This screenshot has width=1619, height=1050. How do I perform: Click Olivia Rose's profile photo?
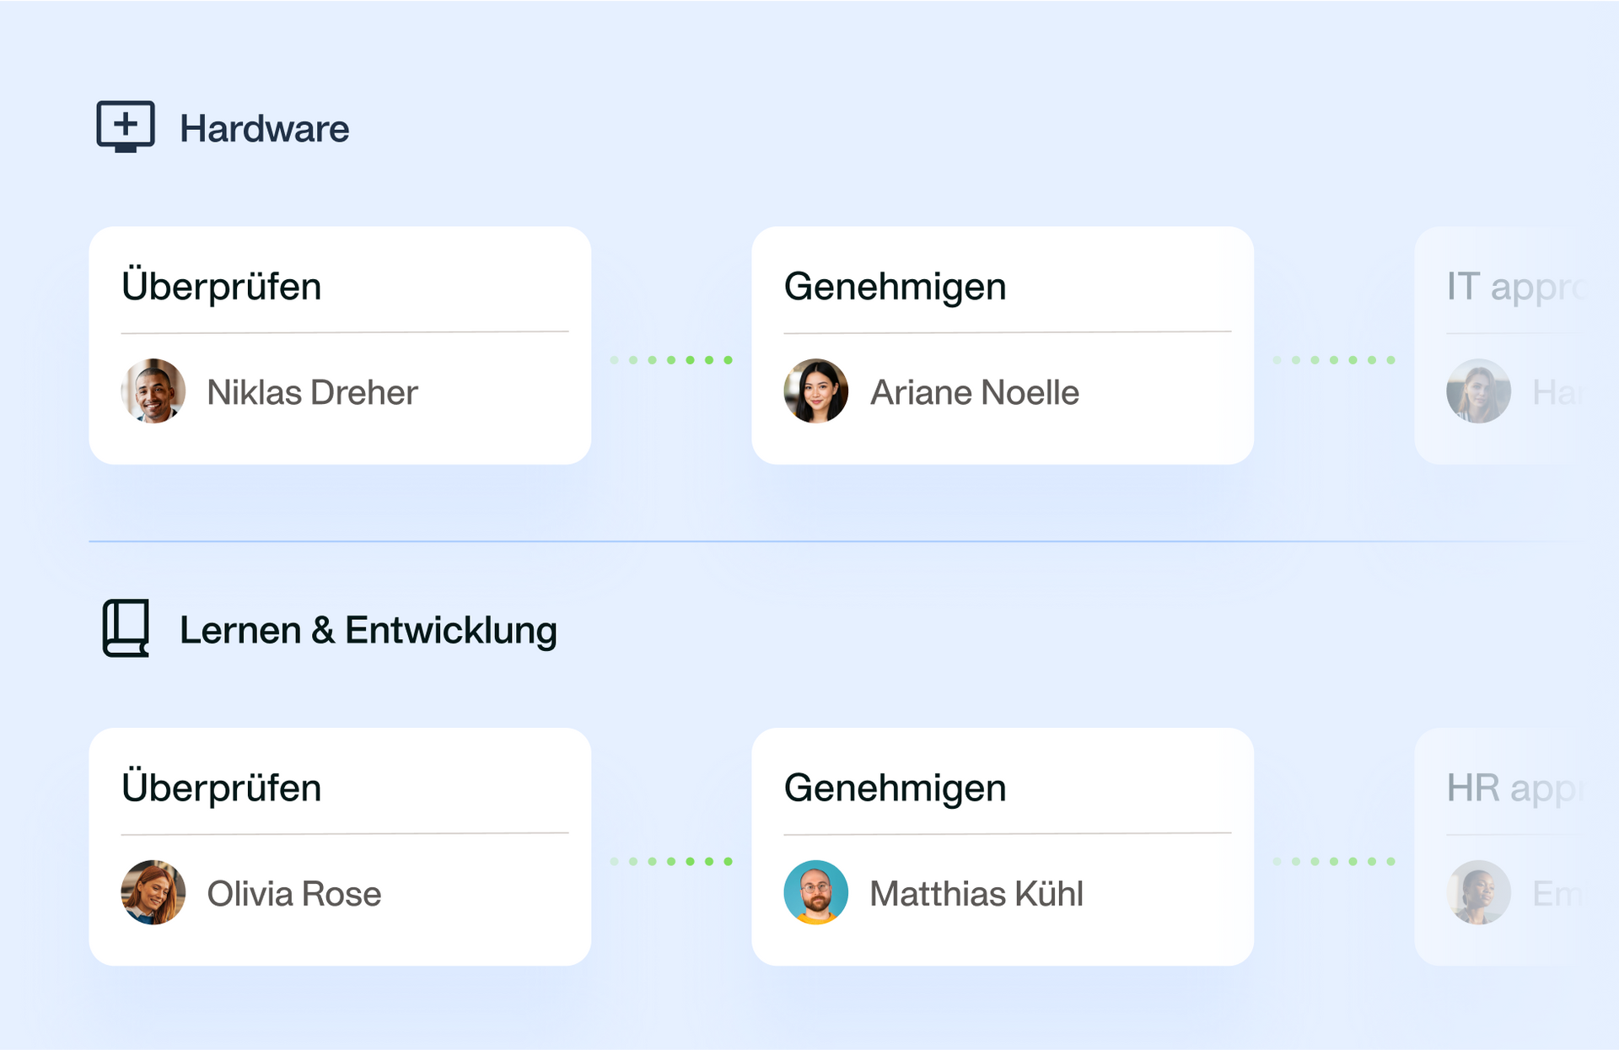click(x=153, y=892)
